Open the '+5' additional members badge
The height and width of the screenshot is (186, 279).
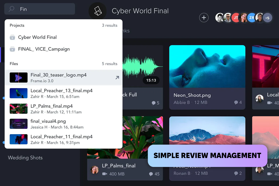pyautogui.click(x=267, y=18)
